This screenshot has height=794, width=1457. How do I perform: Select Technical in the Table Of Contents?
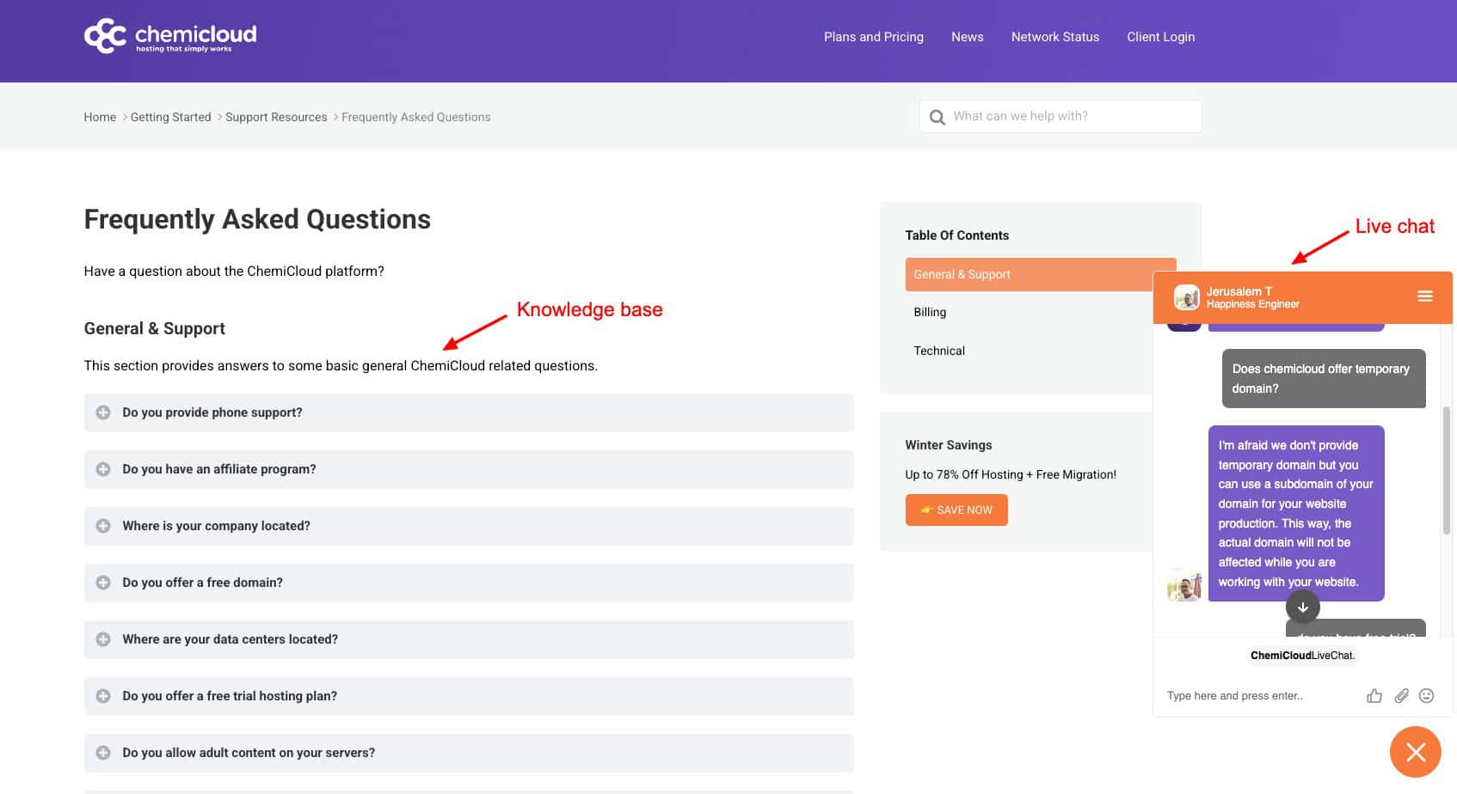click(939, 351)
